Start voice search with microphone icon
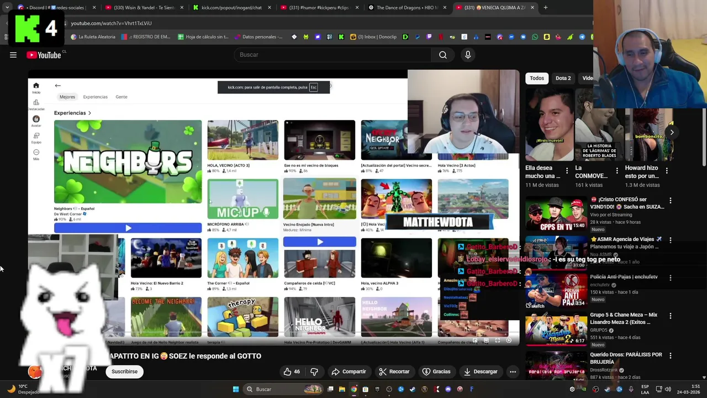707x398 pixels. click(x=468, y=55)
